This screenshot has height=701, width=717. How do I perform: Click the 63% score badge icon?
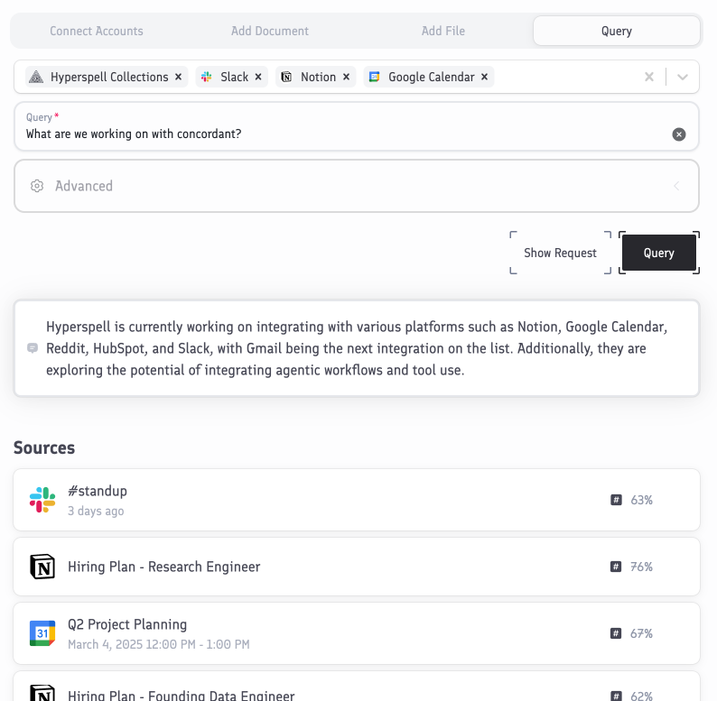pyautogui.click(x=616, y=500)
